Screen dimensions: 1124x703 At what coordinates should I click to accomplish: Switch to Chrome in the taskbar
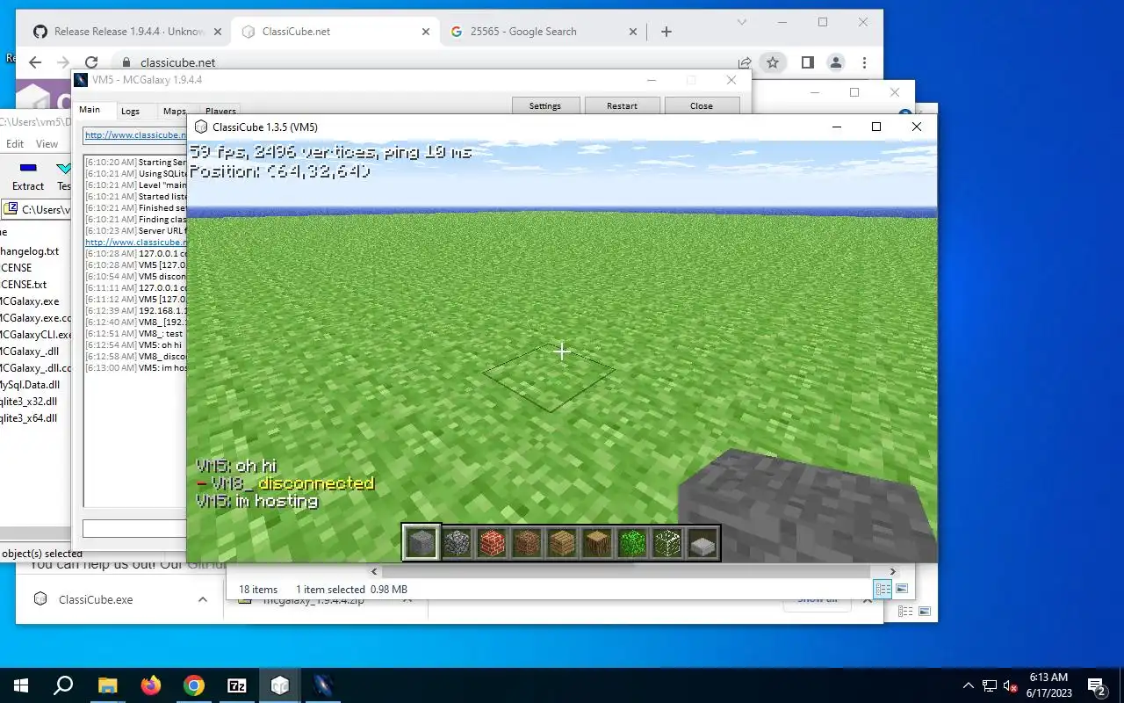pyautogui.click(x=194, y=685)
